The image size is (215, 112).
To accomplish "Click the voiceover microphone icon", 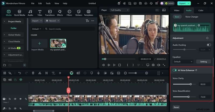I will (x=99, y=73).
